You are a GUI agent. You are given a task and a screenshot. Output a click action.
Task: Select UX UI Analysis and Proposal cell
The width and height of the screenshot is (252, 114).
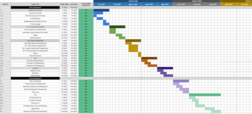point(35,27)
